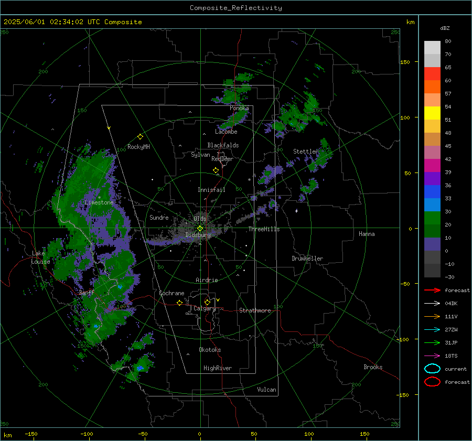
Task: Click the red forecast ellipse legend icon
Action: tap(432, 382)
